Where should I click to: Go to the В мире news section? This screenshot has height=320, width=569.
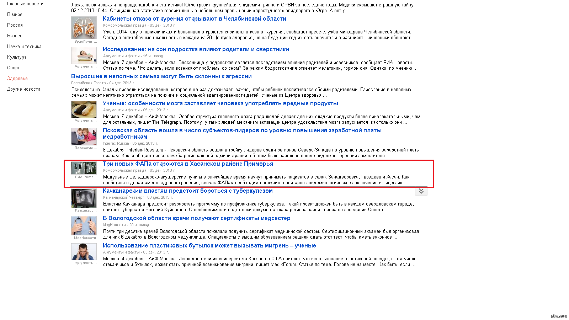coord(15,15)
